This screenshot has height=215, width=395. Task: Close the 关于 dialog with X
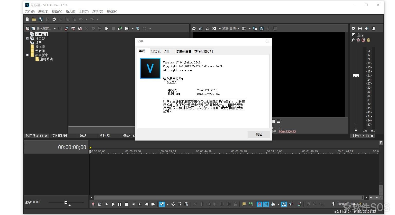tap(268, 42)
